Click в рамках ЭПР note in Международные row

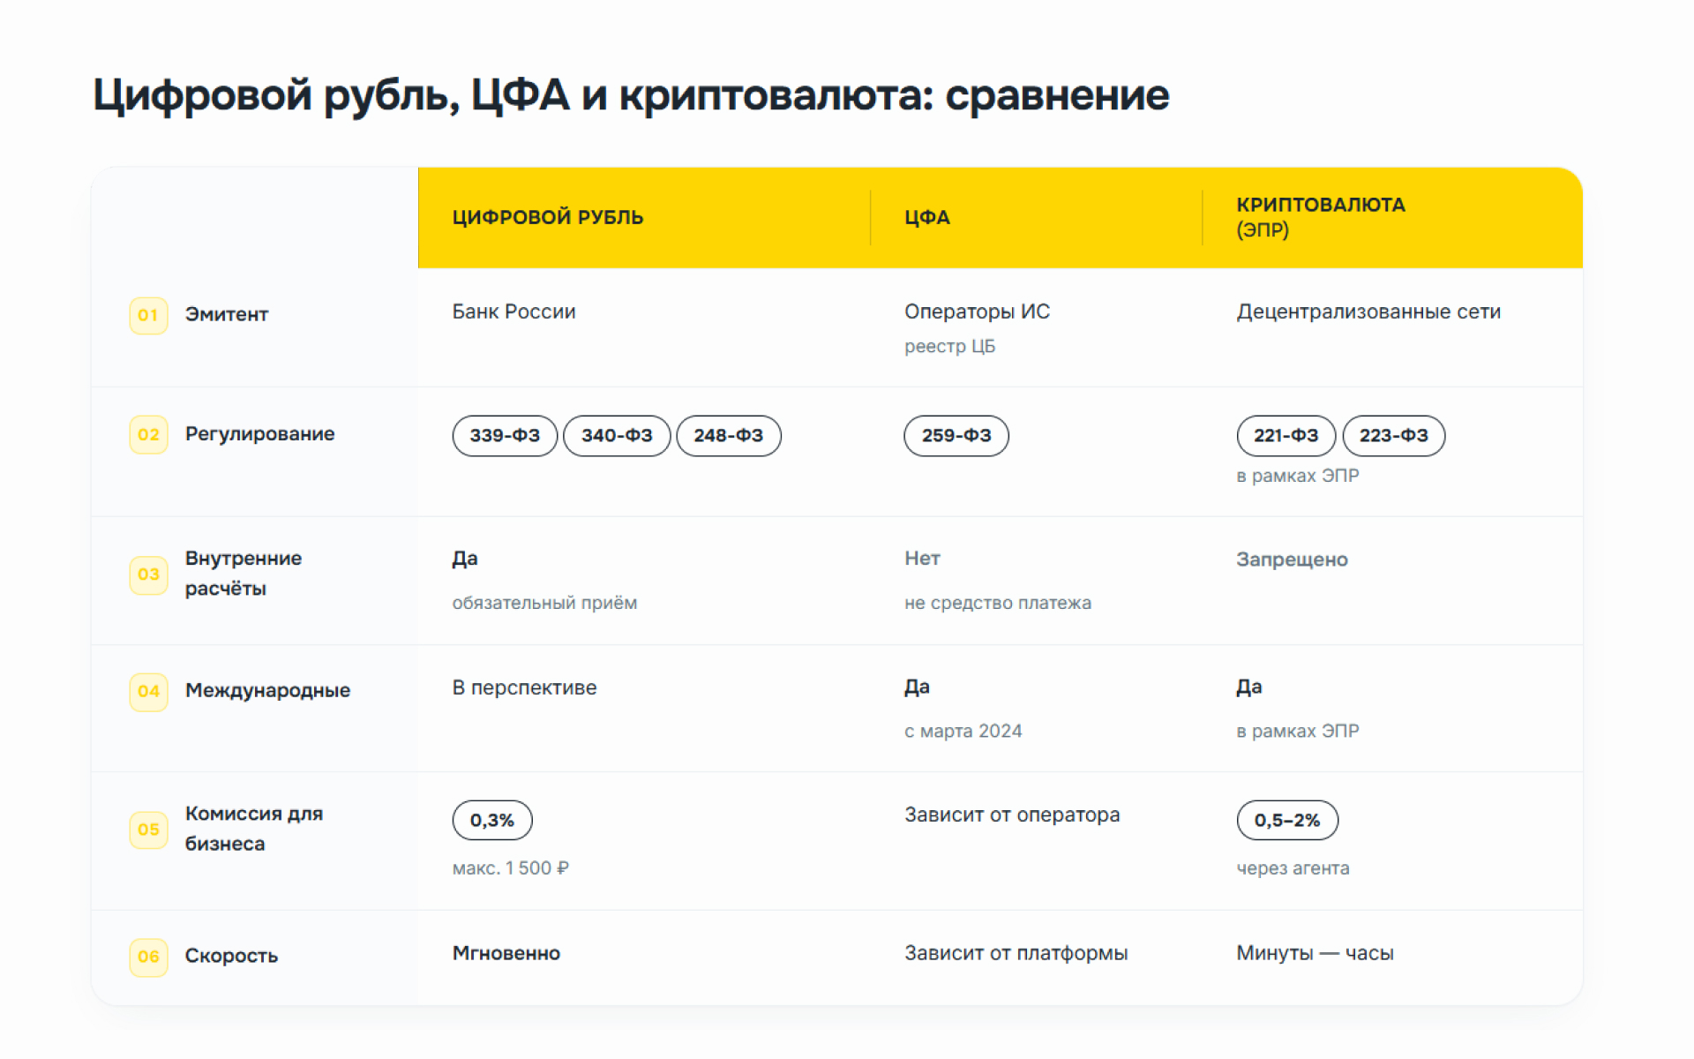pos(1298,732)
